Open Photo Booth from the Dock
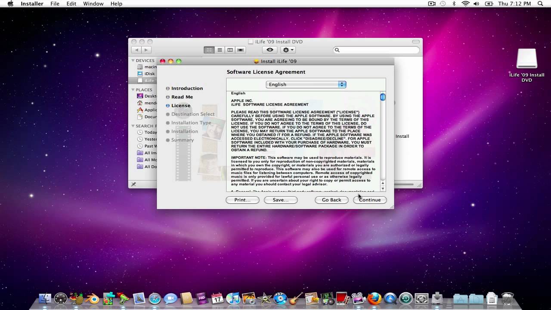Image resolution: width=551 pixels, height=310 pixels. coord(343,298)
